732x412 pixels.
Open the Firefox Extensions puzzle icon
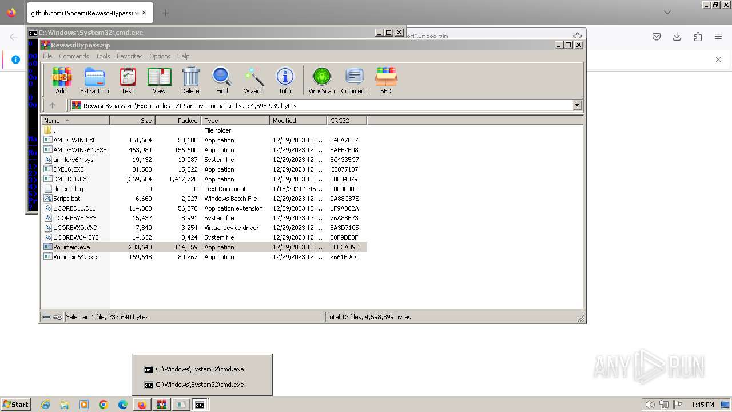[x=698, y=37]
